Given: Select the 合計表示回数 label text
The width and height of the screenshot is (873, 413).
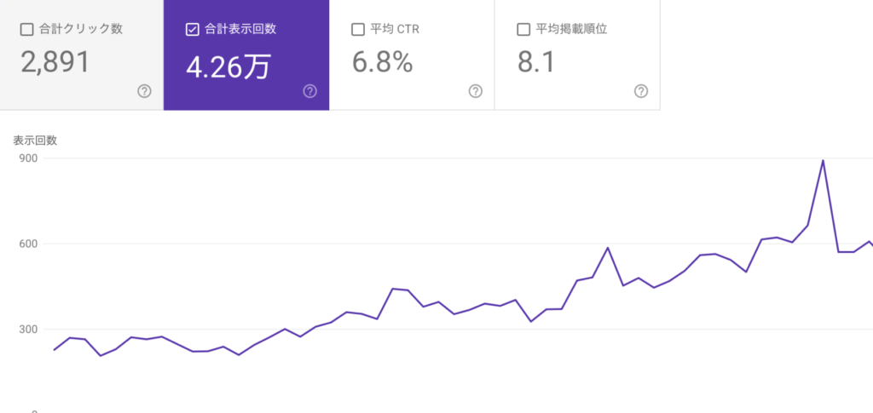Looking at the screenshot, I should (x=240, y=30).
